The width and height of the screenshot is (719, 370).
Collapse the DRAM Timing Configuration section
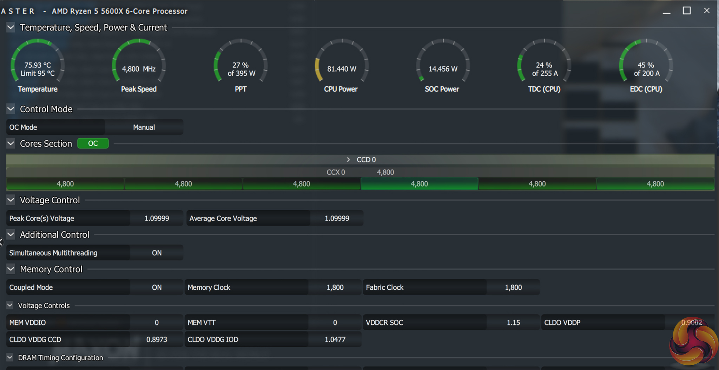pos(10,357)
